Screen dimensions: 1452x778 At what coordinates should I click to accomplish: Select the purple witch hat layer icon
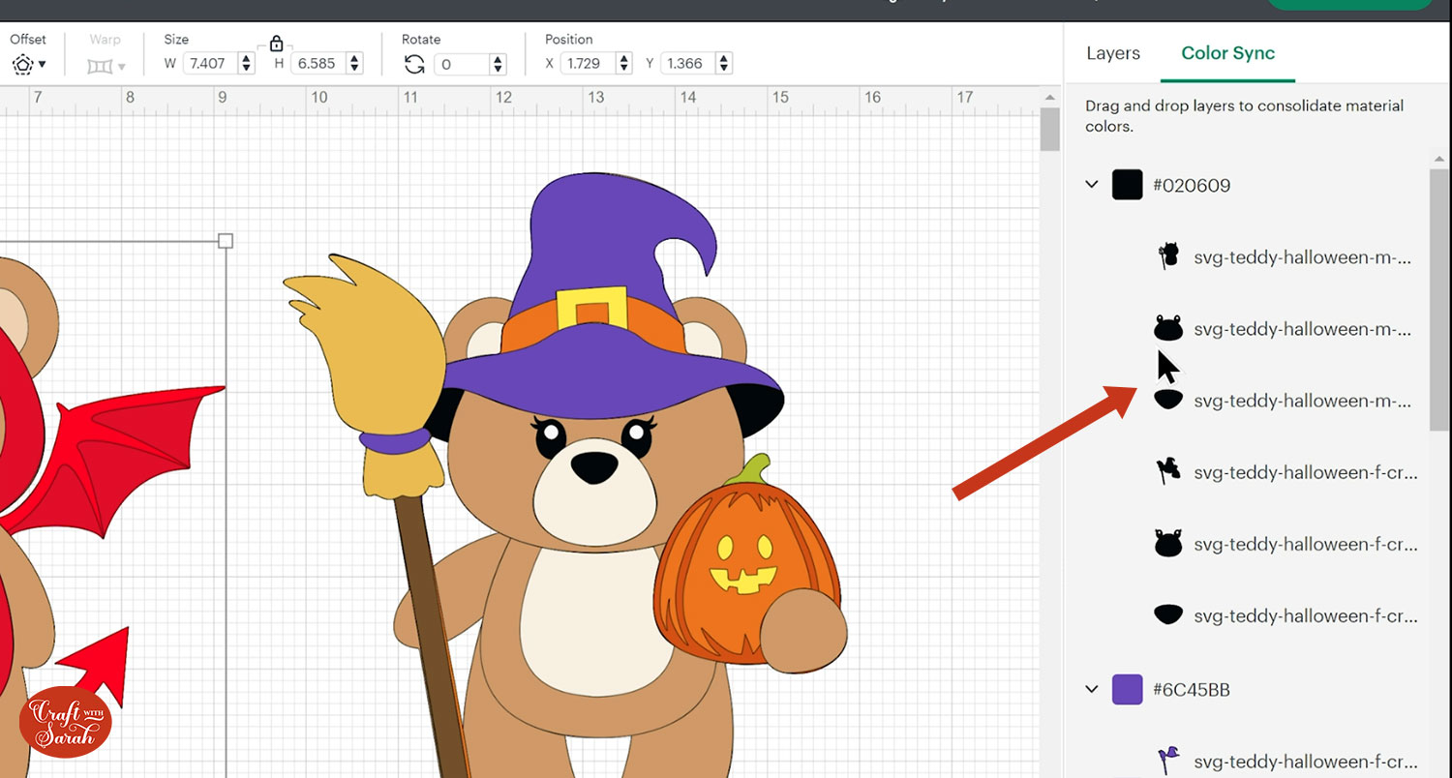click(1168, 760)
